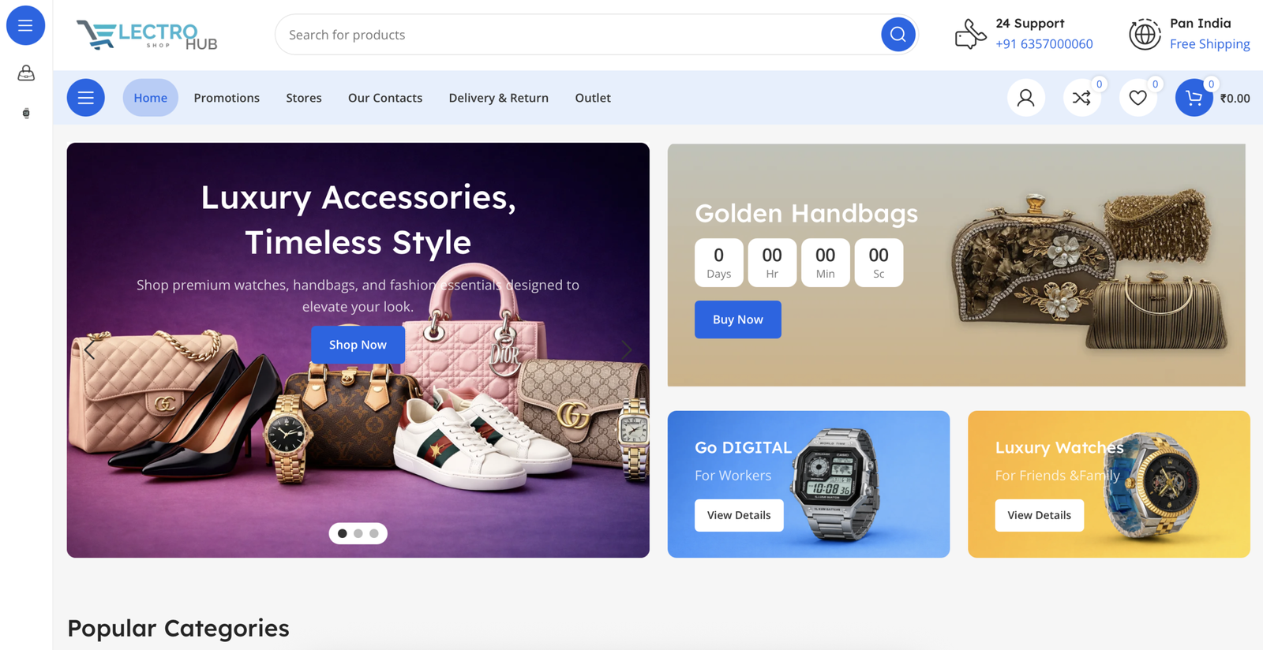Select the third slide indicator dot
The height and width of the screenshot is (650, 1263).
pos(374,533)
